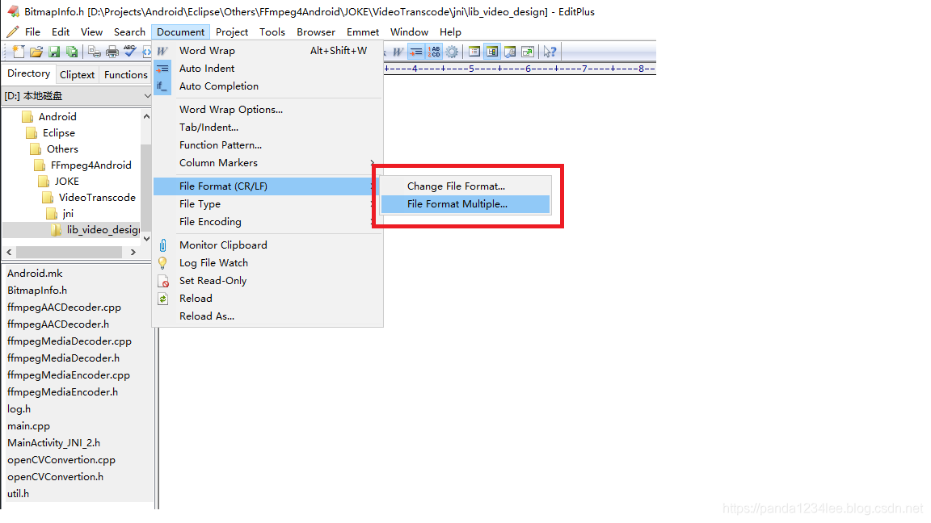Click the directory tree scroll-up arrow
This screenshot has height=523, width=931.
click(x=146, y=116)
